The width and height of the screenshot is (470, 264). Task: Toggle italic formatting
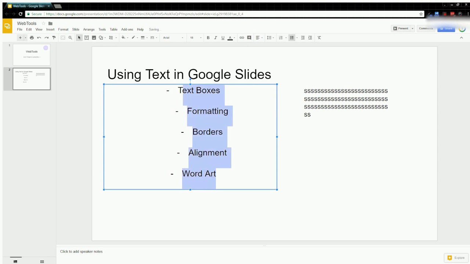tap(216, 38)
